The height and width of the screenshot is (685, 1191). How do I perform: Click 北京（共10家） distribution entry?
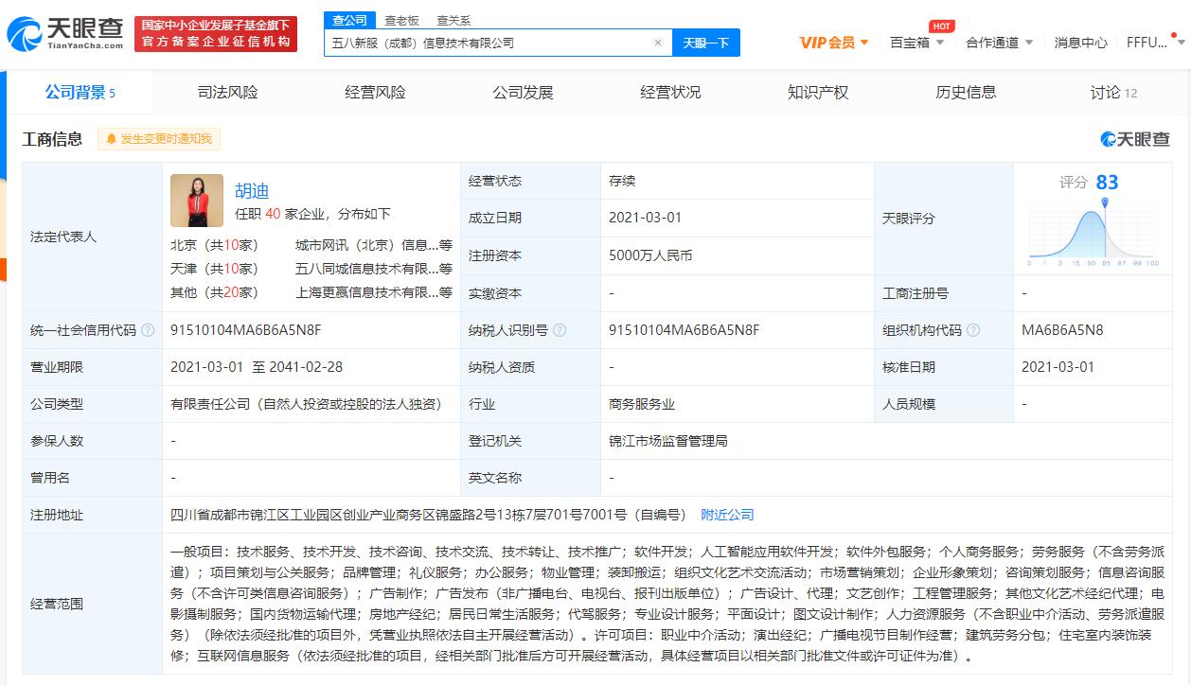(x=214, y=244)
